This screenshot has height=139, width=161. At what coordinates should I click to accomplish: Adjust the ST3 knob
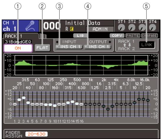tap(142, 28)
